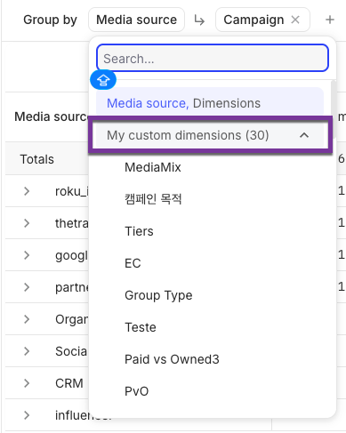Expand the roku row chevron
Screen dimensions: 346x433
coord(27,191)
